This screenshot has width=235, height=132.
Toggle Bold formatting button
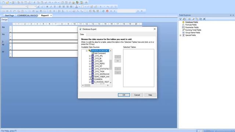pos(47,7)
